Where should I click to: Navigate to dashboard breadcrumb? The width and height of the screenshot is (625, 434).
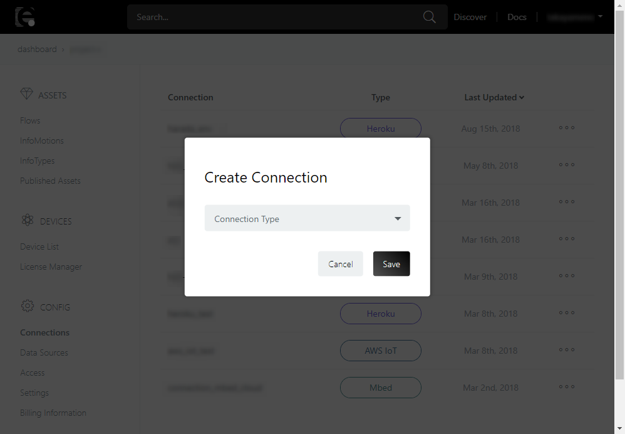tap(37, 49)
